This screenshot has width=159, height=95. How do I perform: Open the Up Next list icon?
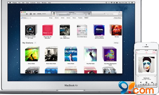89,14
